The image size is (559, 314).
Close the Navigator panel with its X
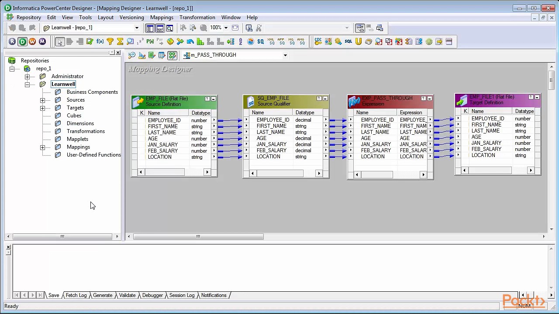[118, 52]
